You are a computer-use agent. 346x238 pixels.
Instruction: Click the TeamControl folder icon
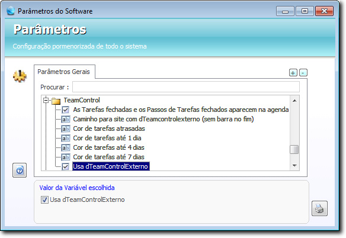coord(56,101)
